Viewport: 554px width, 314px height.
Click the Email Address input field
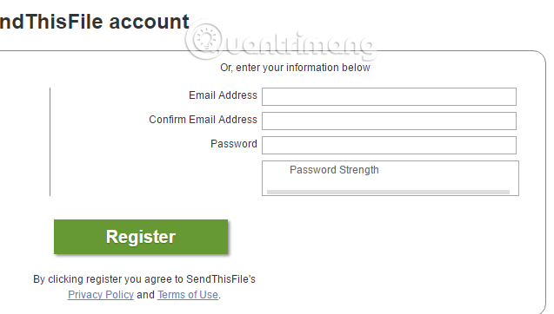(x=389, y=96)
